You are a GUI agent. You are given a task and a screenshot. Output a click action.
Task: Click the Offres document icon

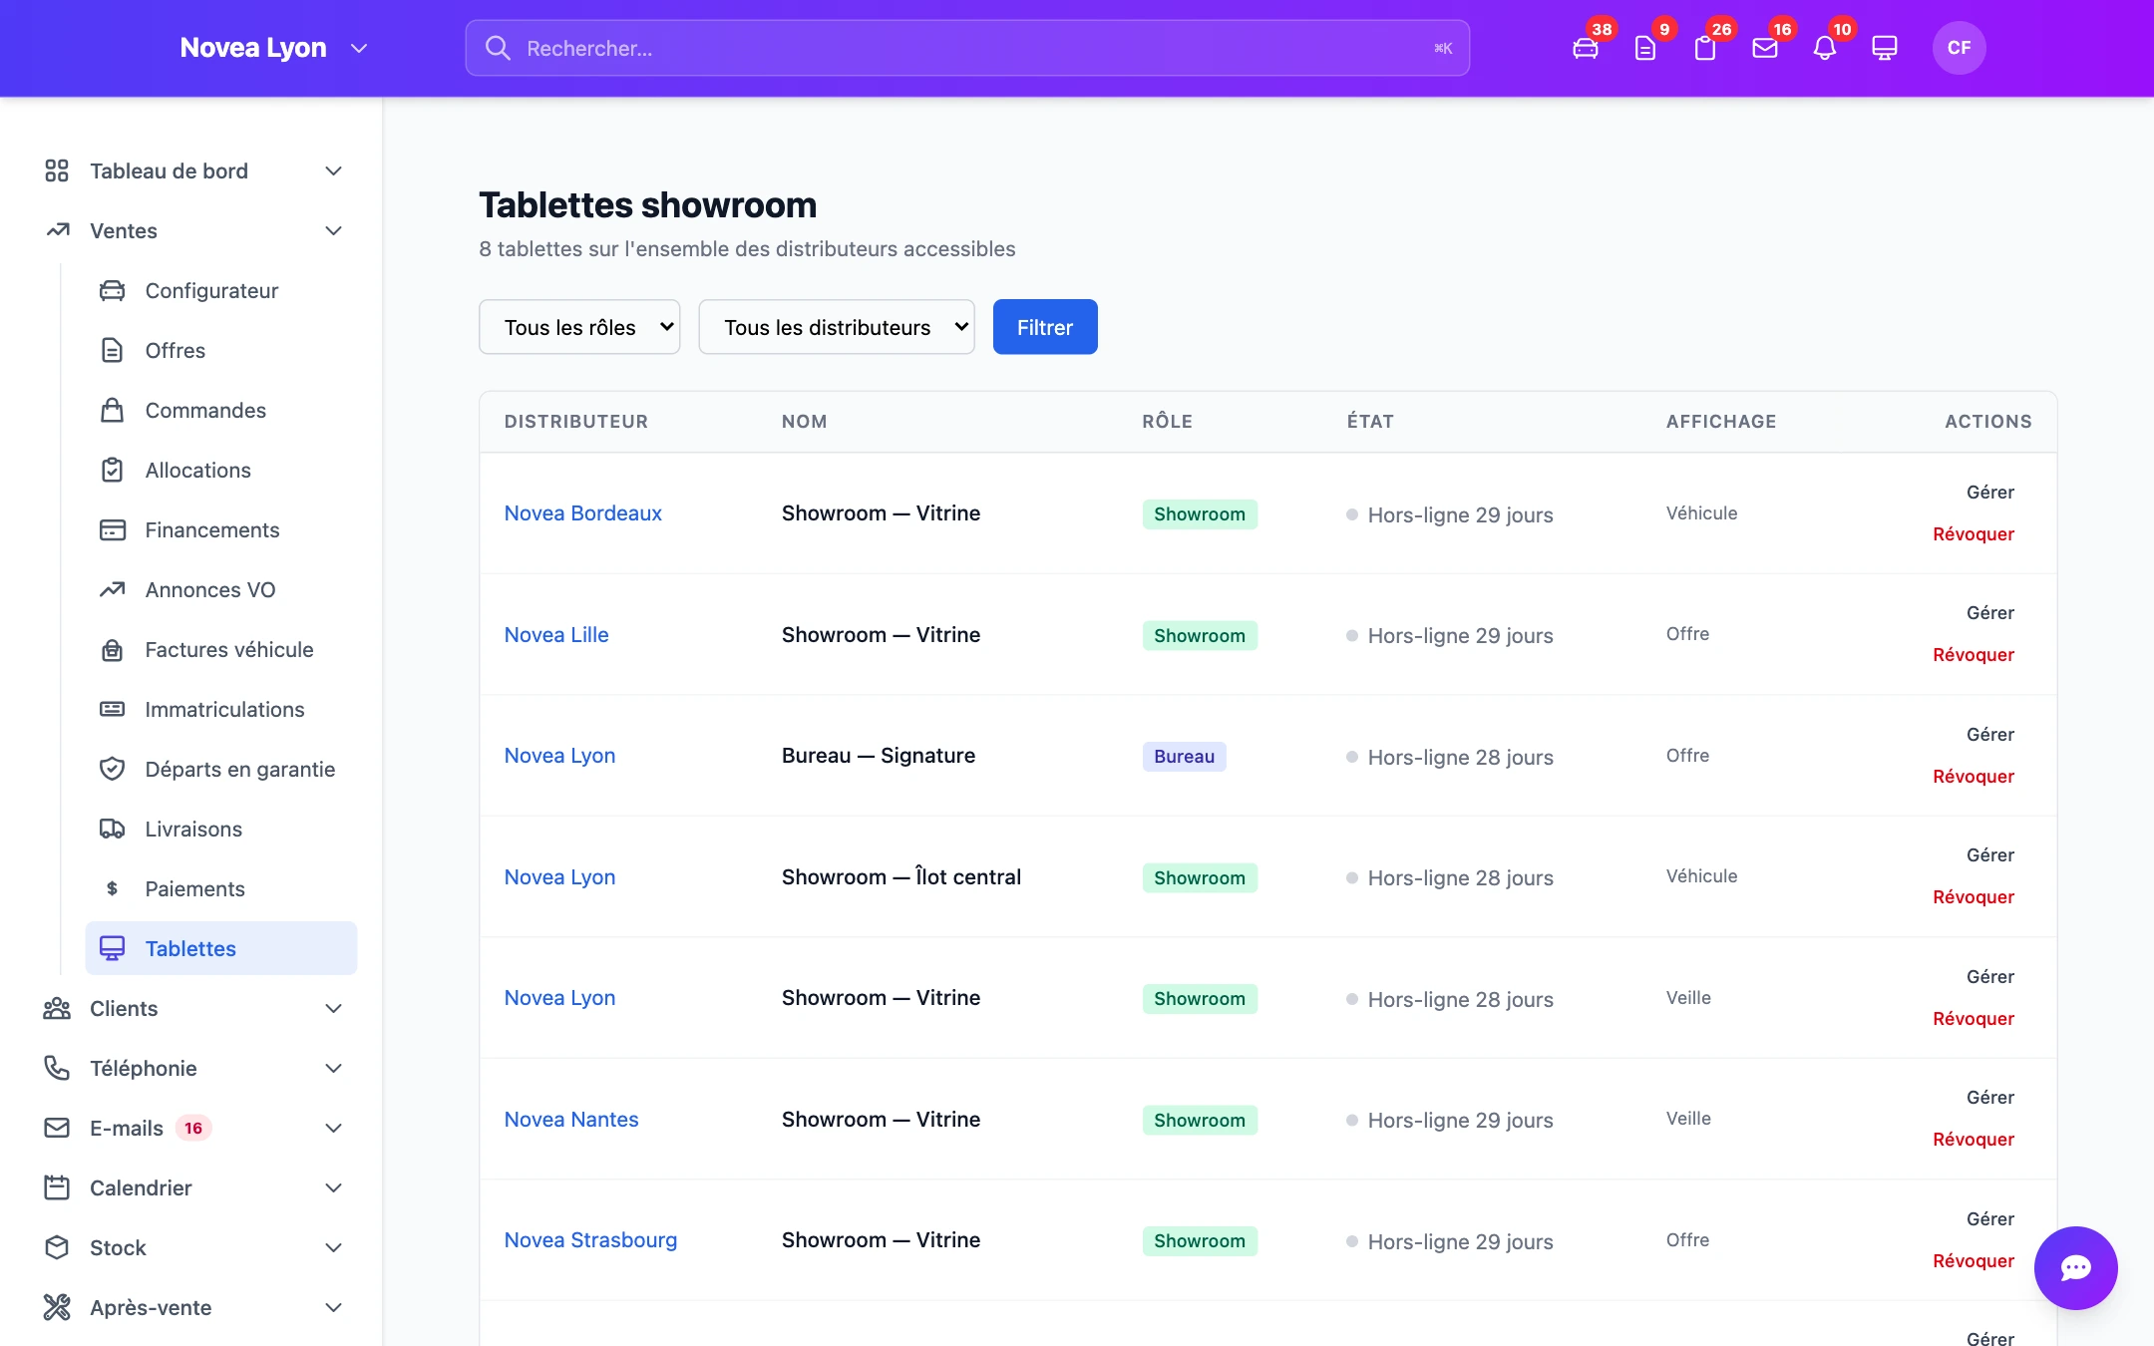click(x=113, y=350)
